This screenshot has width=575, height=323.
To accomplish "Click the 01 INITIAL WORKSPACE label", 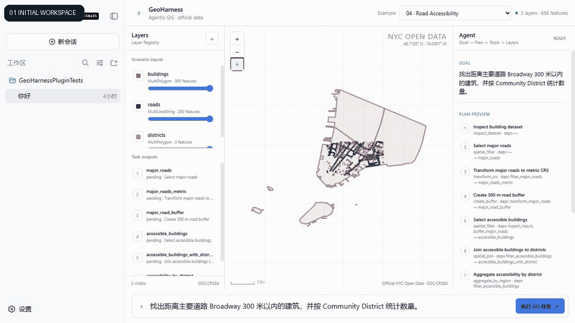I will (x=44, y=13).
